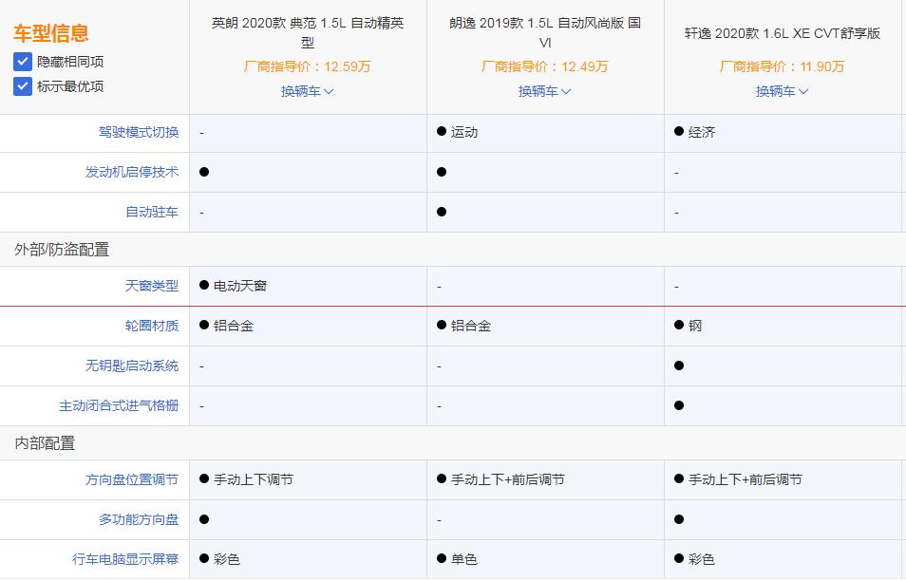The width and height of the screenshot is (906, 581).
Task: Click the 厂商指导价 12.49万 price text
Action: (544, 67)
